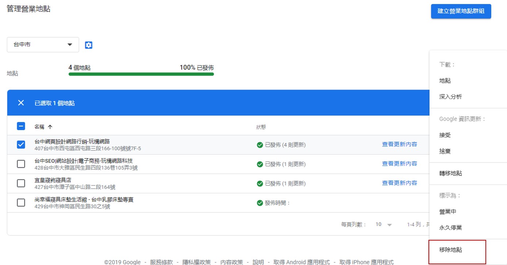The width and height of the screenshot is (507, 265).
Task: Uncheck 台中網頁設計網路行銷-玩構網路 checkbox
Action: point(21,145)
